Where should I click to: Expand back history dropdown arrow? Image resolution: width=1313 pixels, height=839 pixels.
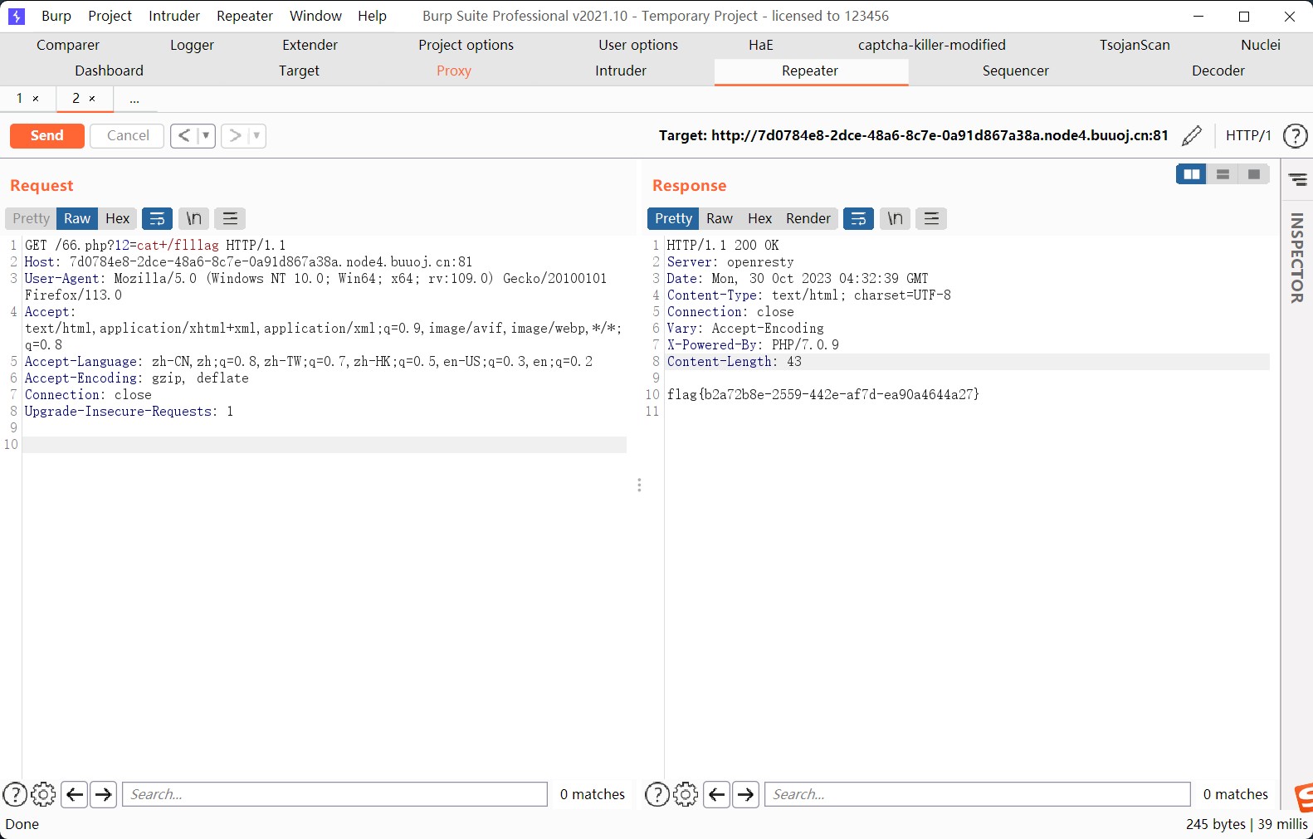[206, 135]
